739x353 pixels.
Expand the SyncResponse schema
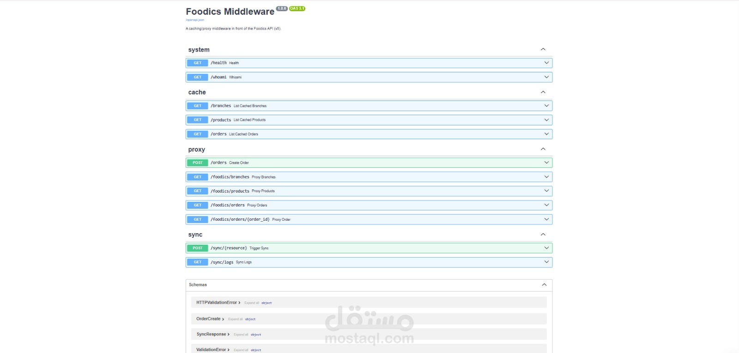(x=213, y=335)
